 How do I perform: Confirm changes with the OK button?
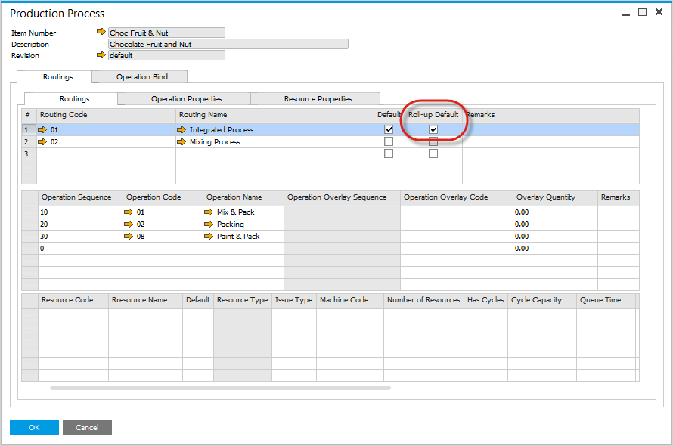tap(33, 427)
